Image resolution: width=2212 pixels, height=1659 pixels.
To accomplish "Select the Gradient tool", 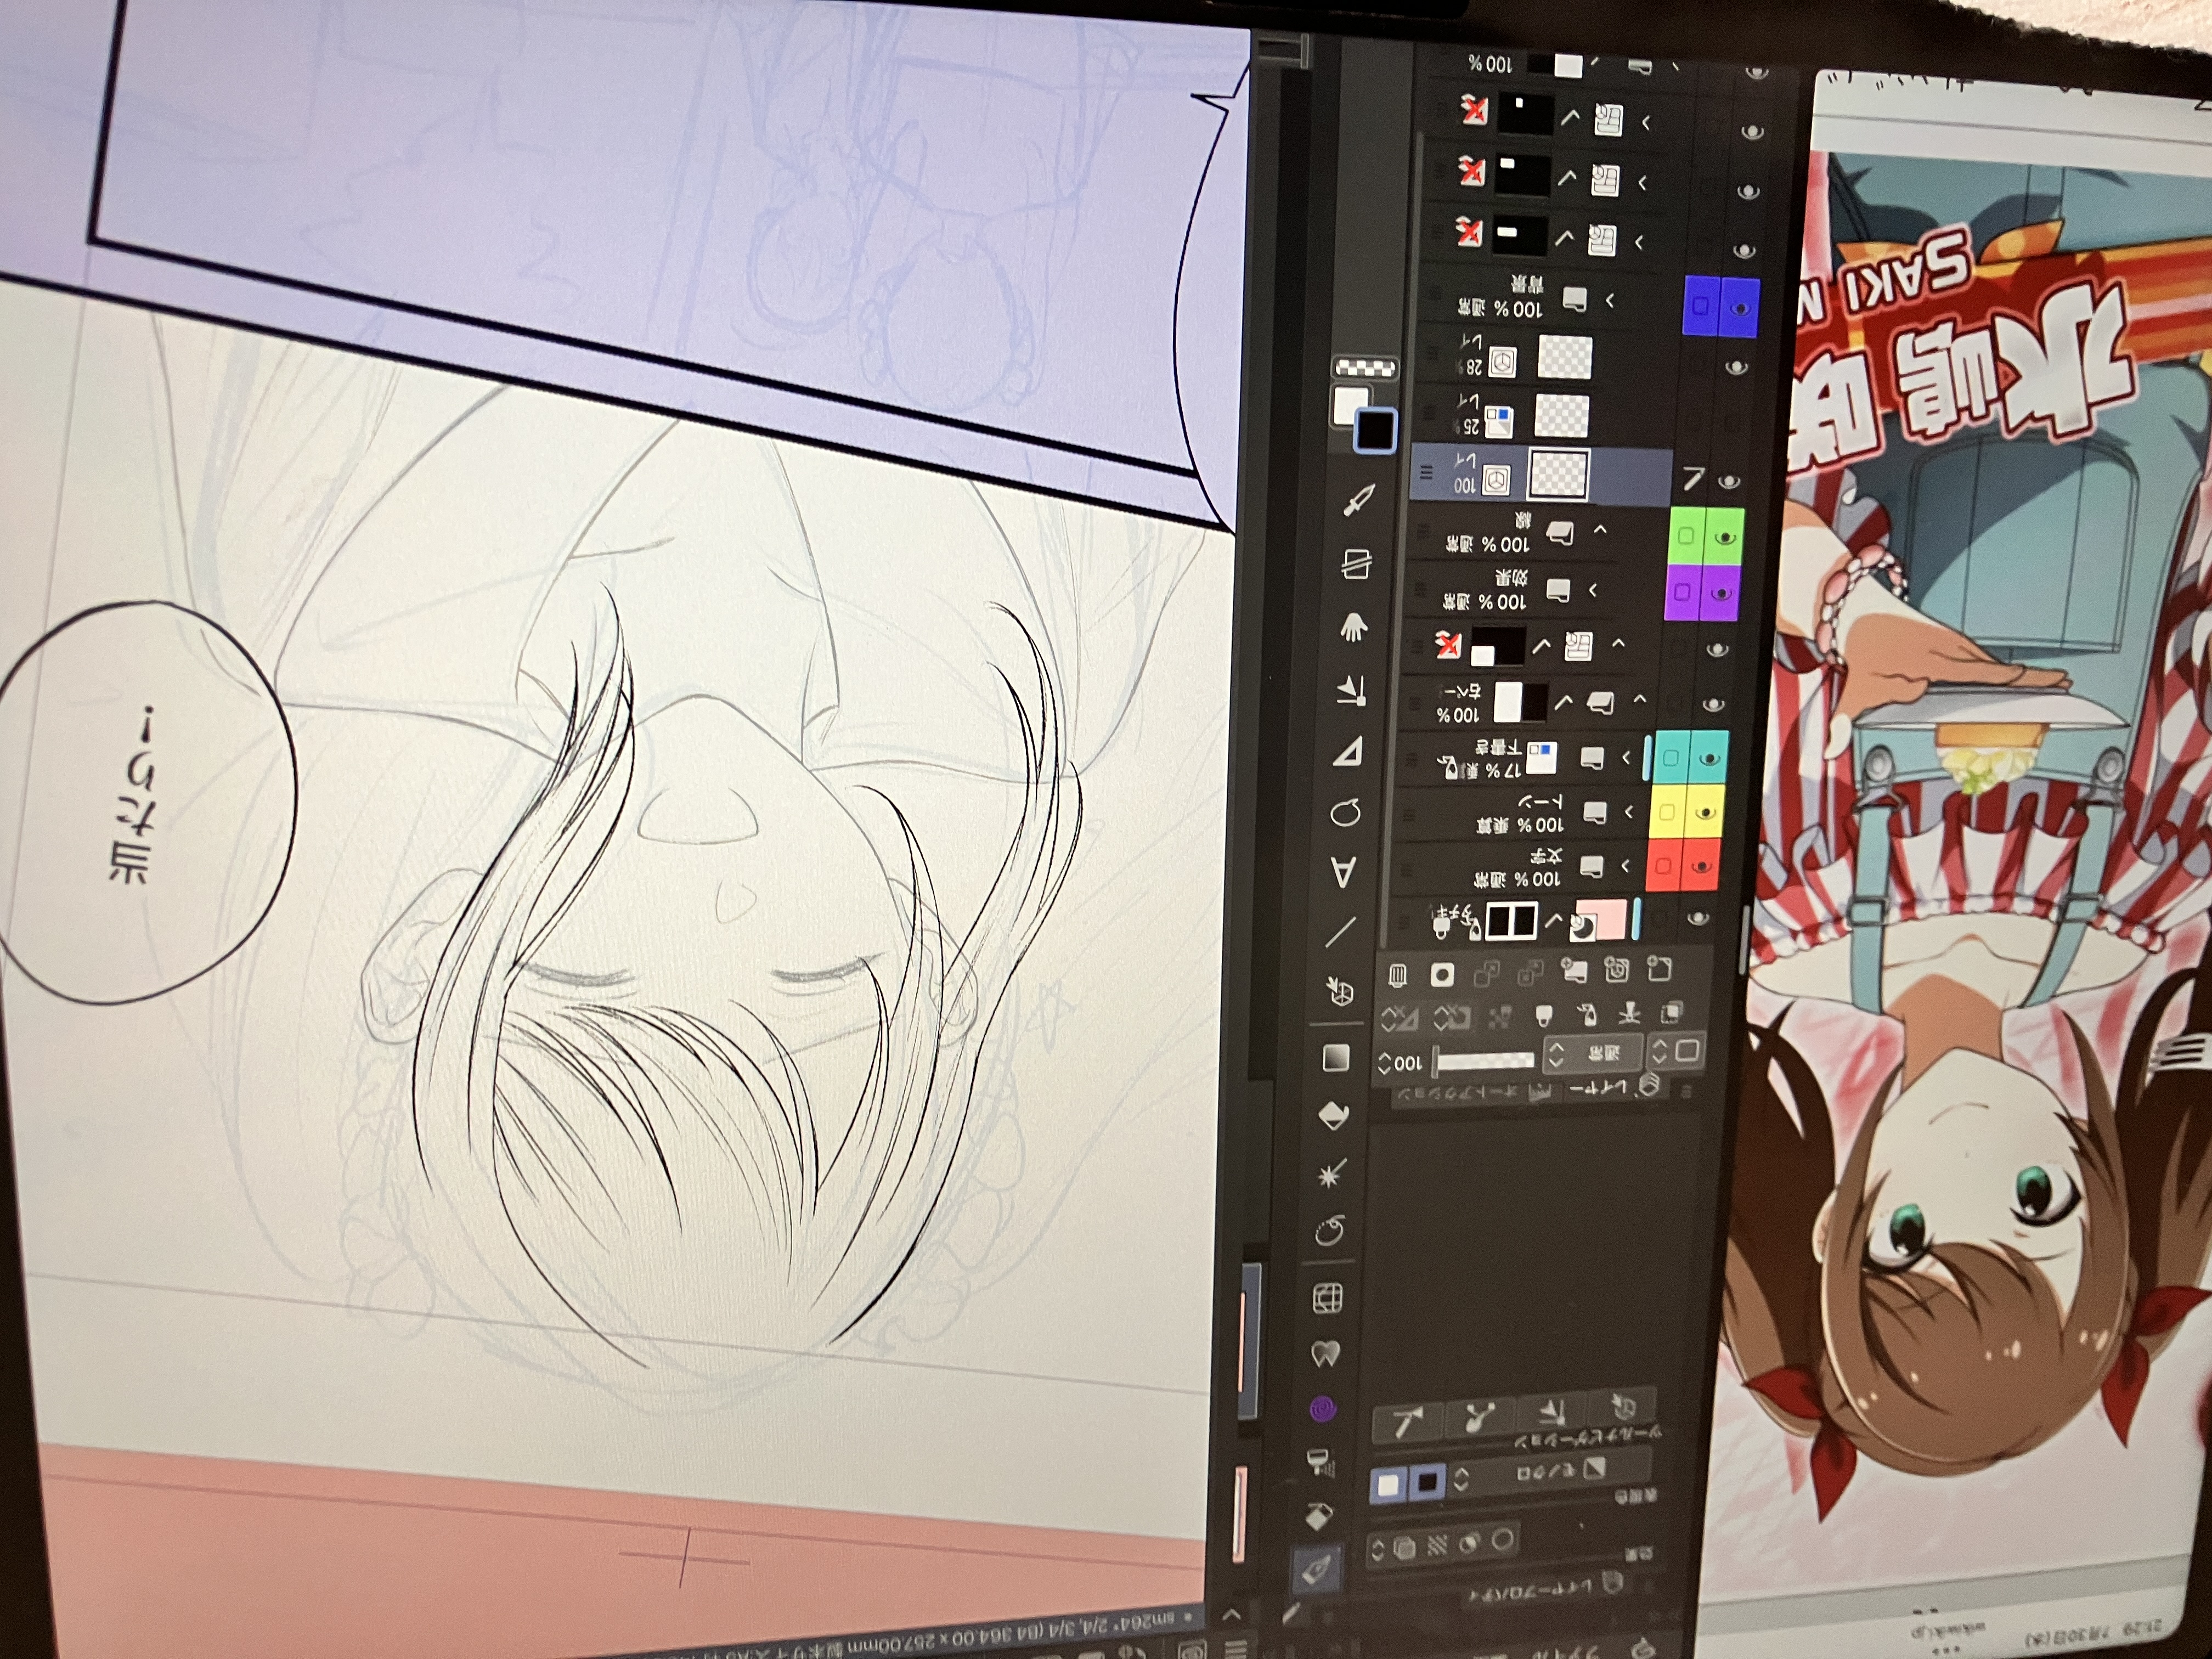I will [x=1336, y=1057].
